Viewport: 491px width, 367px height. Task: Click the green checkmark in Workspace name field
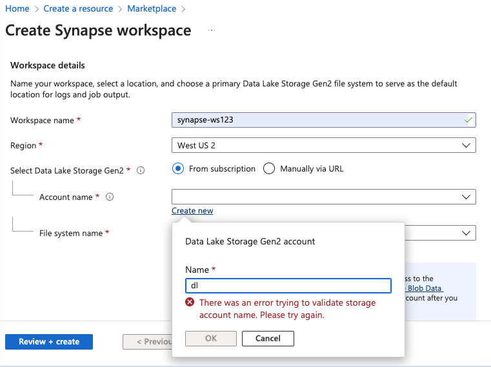coord(468,120)
